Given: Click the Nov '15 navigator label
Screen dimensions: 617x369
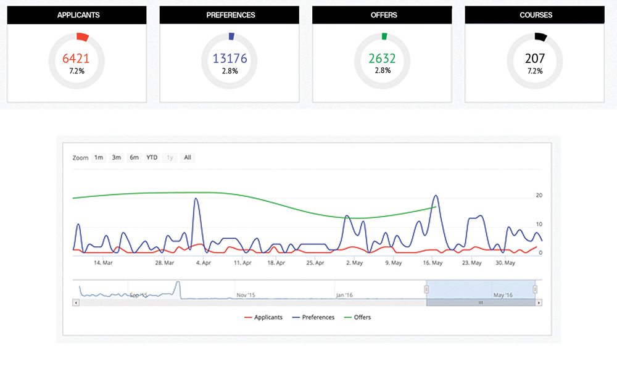Looking at the screenshot, I should click(246, 295).
